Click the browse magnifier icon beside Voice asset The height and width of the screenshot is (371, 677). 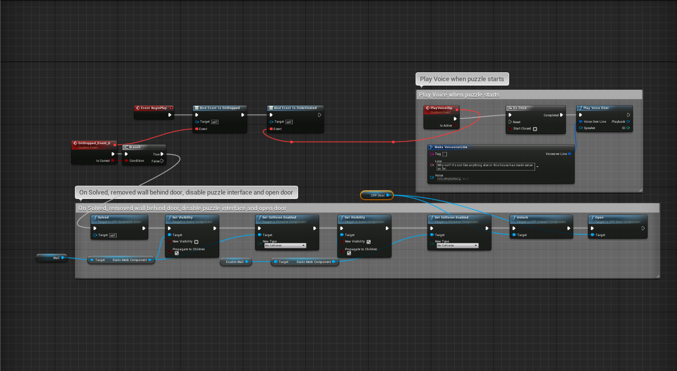coord(467,179)
